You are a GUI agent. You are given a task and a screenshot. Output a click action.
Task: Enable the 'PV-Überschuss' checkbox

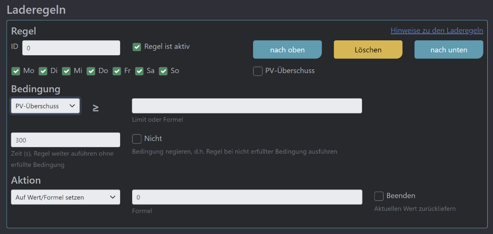point(258,71)
